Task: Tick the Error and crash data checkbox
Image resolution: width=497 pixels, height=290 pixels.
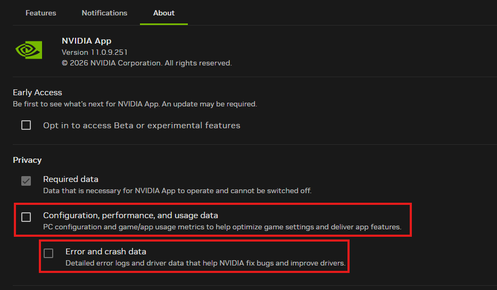Action: [x=48, y=253]
